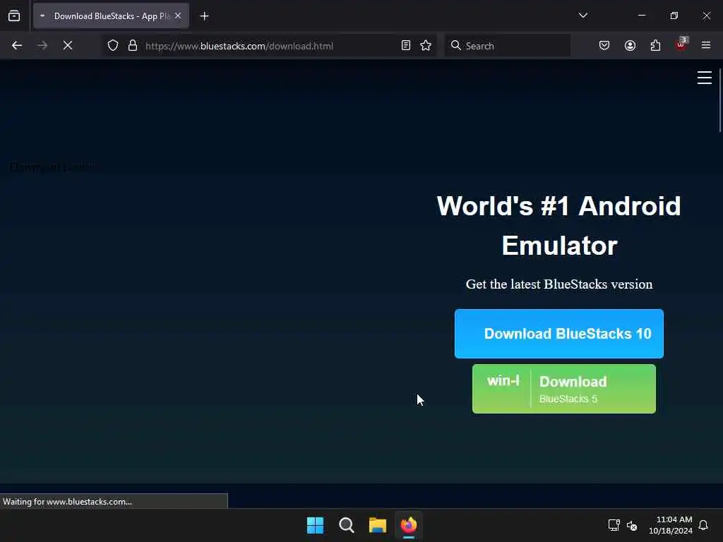Open the Windows Start menu
723x542 pixels.
316,525
